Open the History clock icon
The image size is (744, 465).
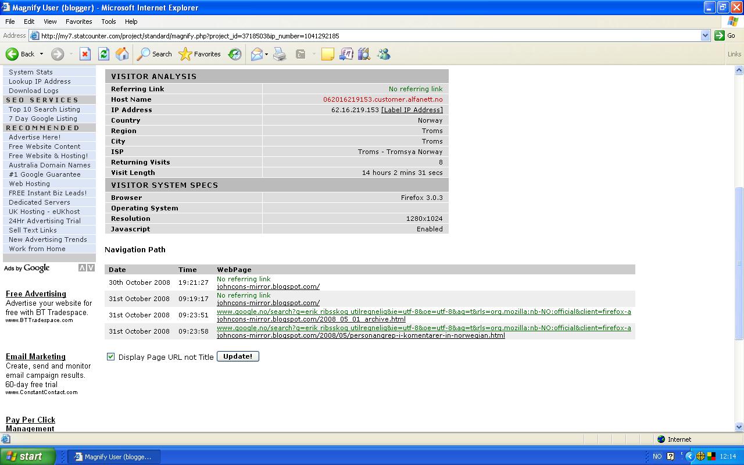point(235,54)
